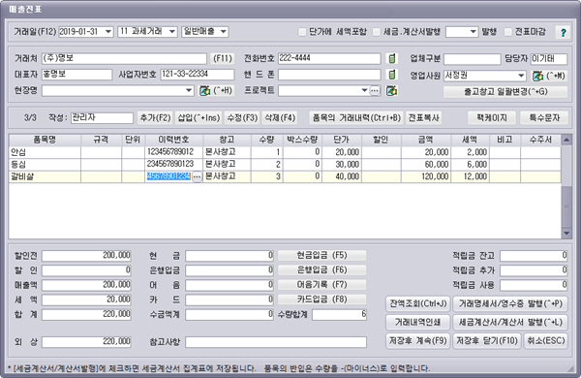Screen dimensions: 581x378
Task: Click the 할인 amount field
Action: (x=86, y=270)
